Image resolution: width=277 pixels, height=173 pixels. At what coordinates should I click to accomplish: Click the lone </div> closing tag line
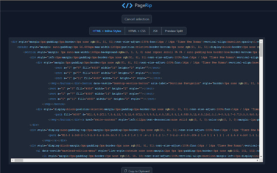coord(34,125)
